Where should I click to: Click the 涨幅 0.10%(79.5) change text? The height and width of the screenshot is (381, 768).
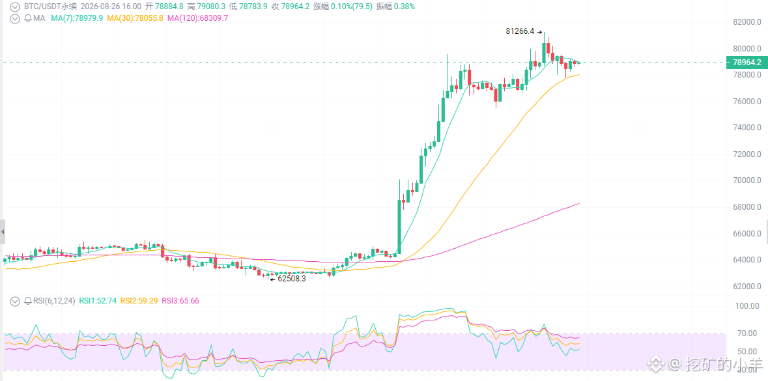(343, 7)
